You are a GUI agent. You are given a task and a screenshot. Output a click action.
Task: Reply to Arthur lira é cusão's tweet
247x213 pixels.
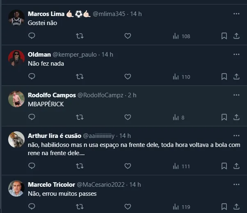click(32, 166)
